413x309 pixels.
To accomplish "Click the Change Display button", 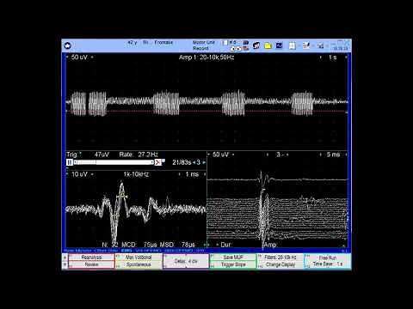I will click(x=280, y=264).
